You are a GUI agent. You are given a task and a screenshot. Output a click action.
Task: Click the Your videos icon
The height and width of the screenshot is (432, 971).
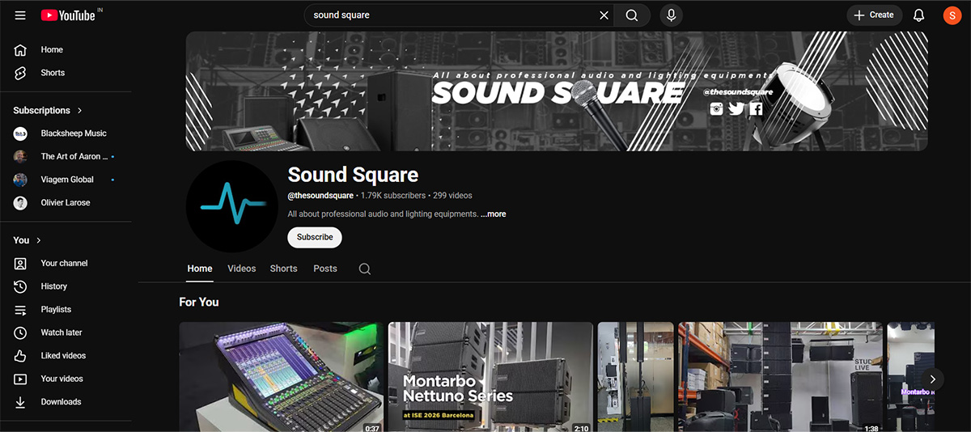click(x=21, y=379)
